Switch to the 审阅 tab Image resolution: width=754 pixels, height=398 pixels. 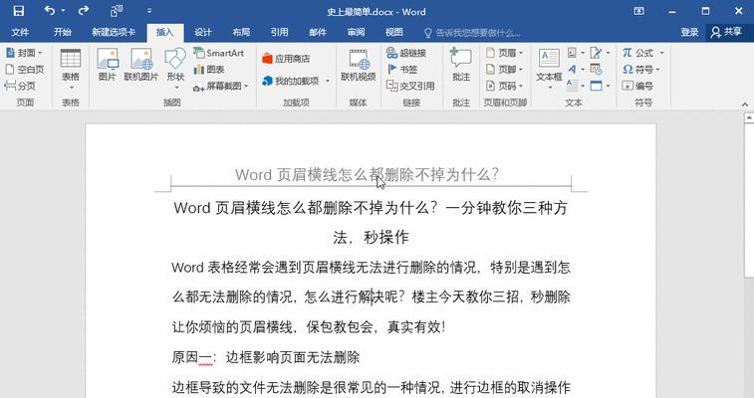[356, 32]
